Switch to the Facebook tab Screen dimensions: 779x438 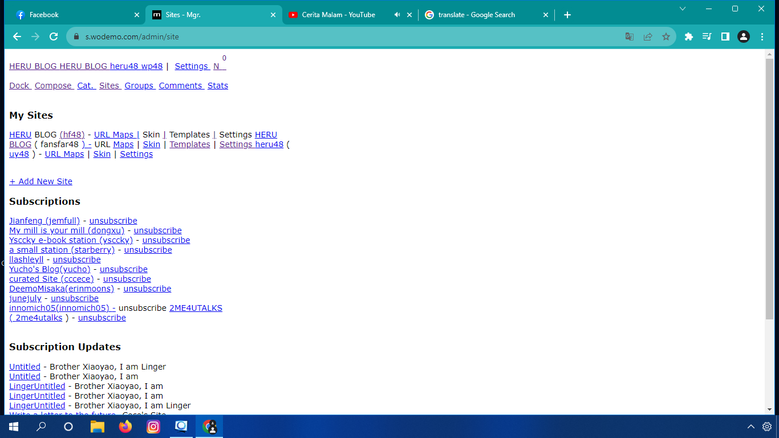coord(74,15)
